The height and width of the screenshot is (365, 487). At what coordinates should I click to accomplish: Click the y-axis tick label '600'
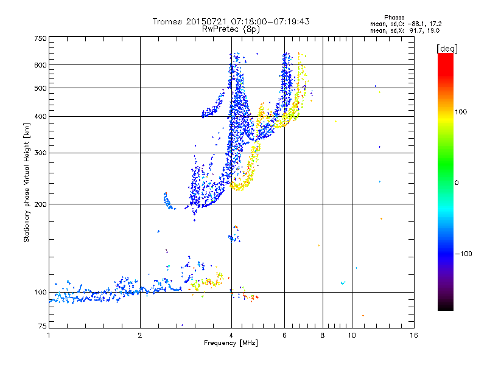pos(40,65)
